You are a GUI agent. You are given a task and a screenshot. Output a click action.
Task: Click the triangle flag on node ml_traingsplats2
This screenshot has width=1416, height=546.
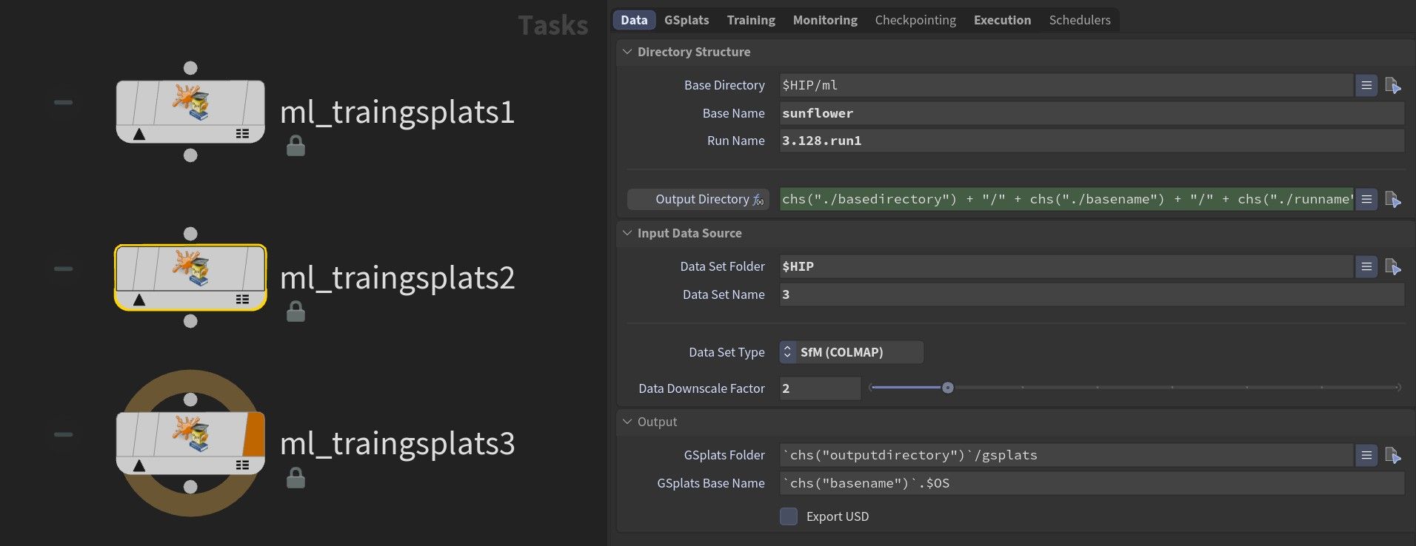(x=139, y=300)
